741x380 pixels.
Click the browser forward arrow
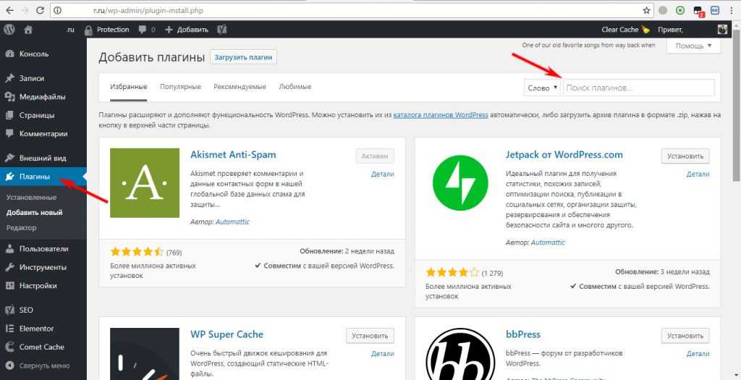click(25, 10)
